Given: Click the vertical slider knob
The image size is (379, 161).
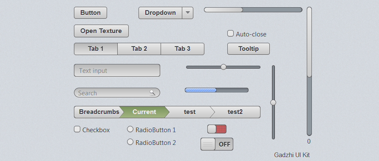Looking at the screenshot, I should tap(273, 103).
